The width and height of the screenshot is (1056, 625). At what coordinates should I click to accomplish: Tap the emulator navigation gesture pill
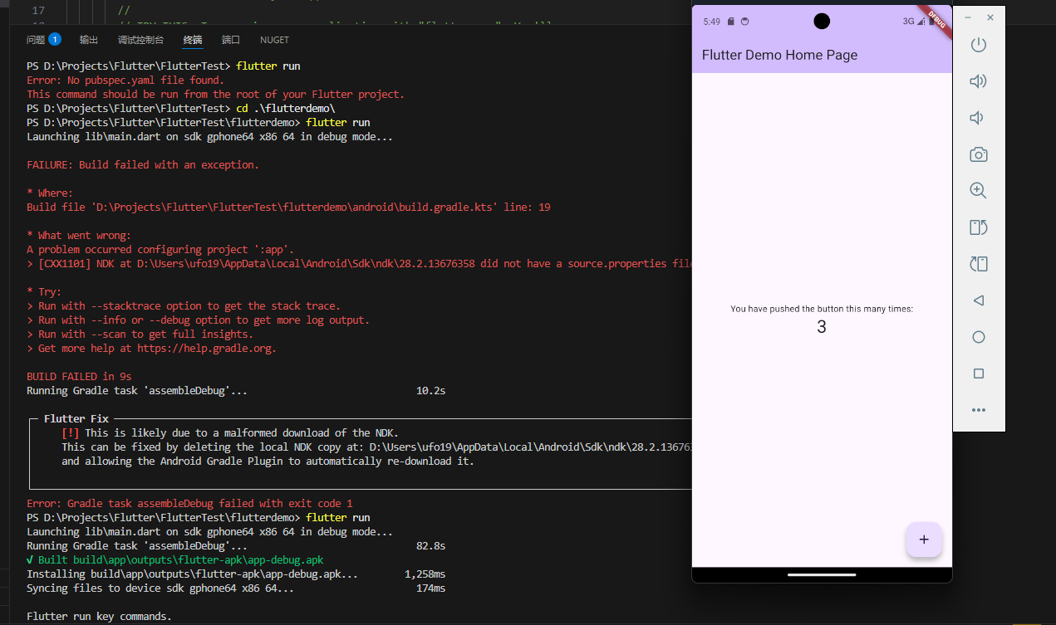click(x=822, y=574)
